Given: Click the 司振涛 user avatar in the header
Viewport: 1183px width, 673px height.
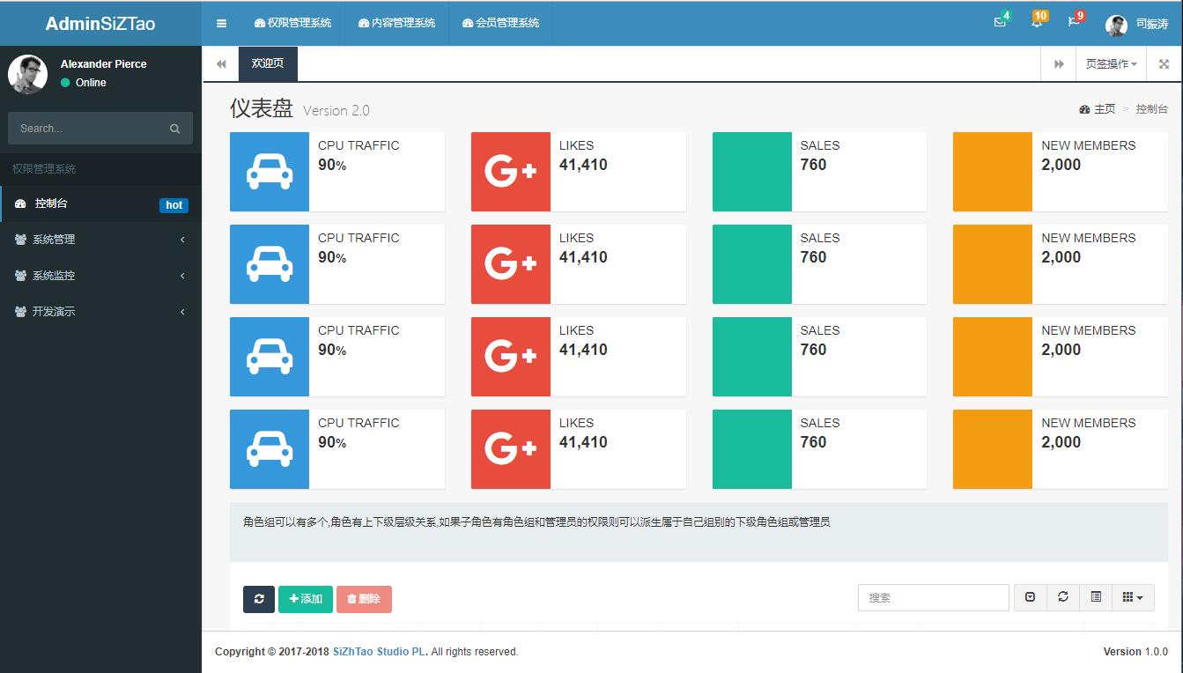Looking at the screenshot, I should (x=1116, y=25).
